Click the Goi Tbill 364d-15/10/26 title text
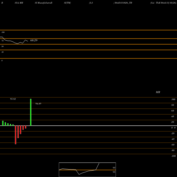 point(163,3)
